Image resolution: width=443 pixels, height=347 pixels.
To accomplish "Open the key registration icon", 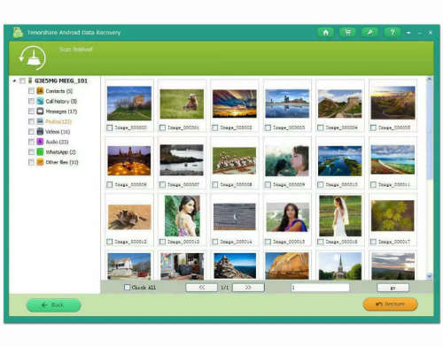I will pos(369,32).
